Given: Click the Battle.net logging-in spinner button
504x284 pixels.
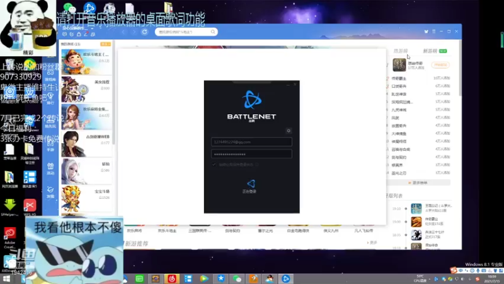Looking at the screenshot, I should [x=251, y=184].
